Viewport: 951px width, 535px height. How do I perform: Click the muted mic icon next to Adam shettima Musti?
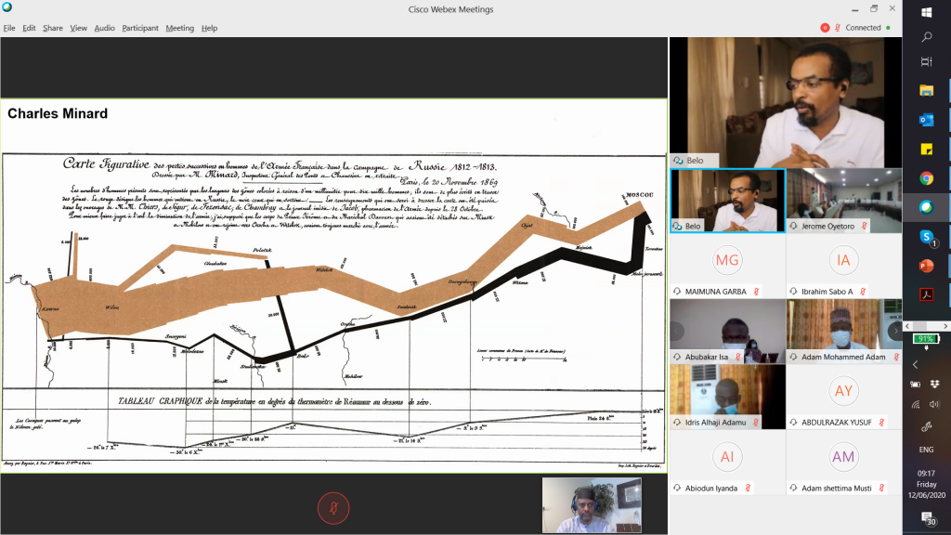point(881,489)
